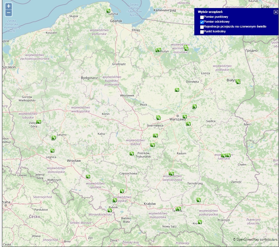Click the Gdańsk city label
The image size is (279, 247).
click(x=116, y=21)
